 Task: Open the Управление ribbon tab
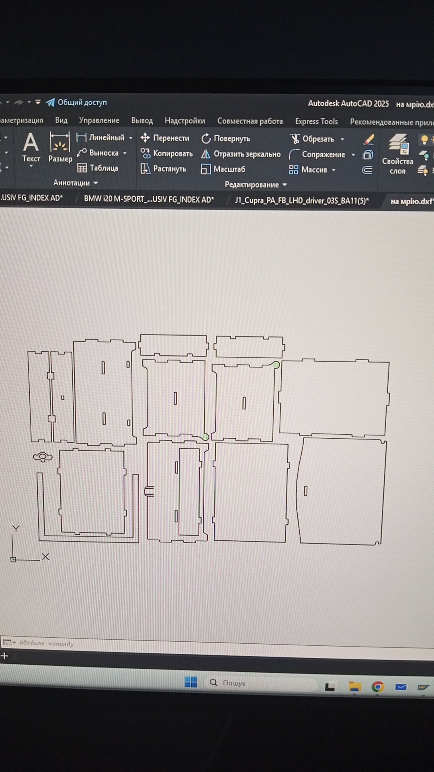99,121
